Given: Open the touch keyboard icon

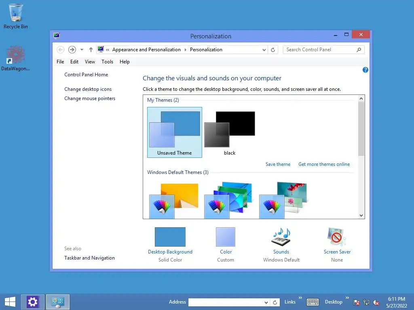Looking at the screenshot, I should tap(313, 302).
